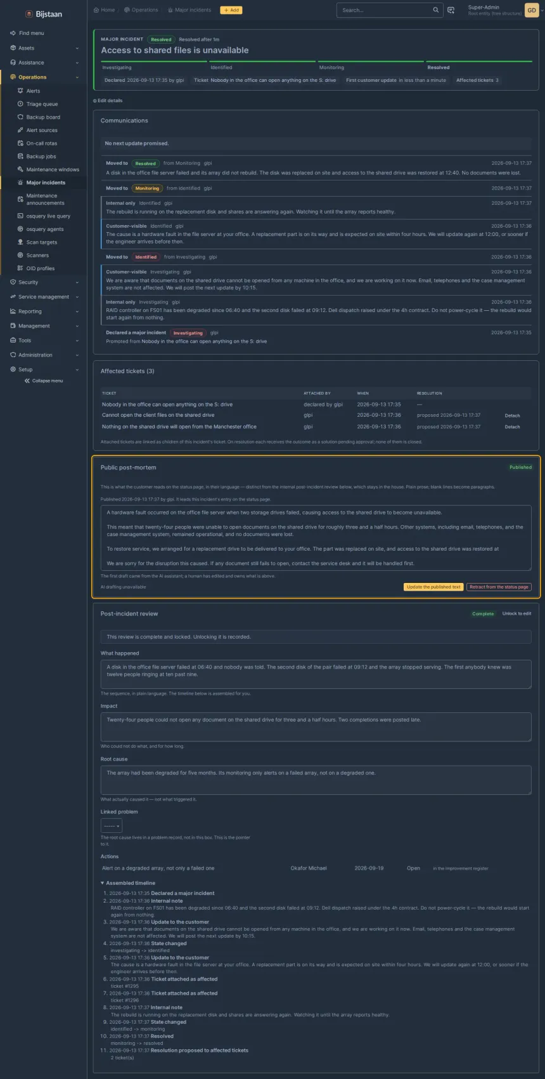Click the What happened text area
This screenshot has width=545, height=1079.
click(316, 674)
